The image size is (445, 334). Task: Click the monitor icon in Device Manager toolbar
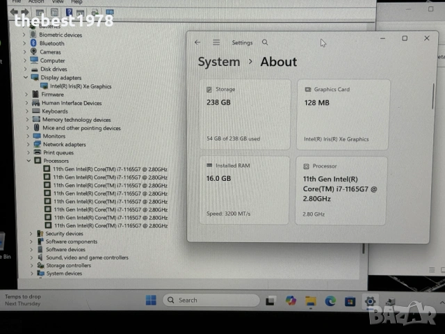(x=110, y=13)
